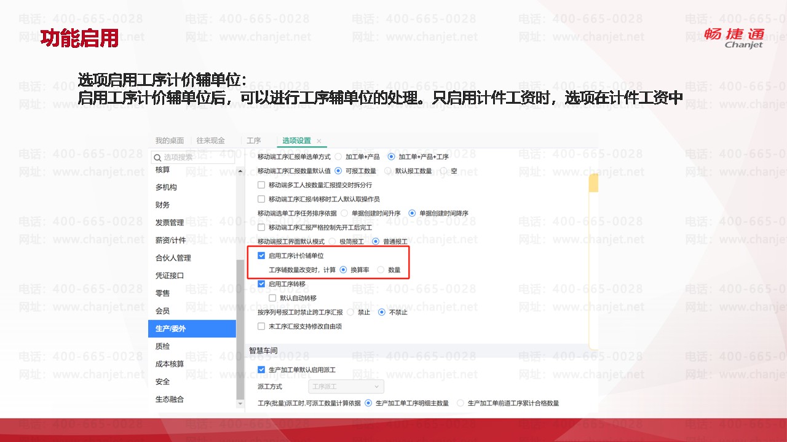Switch to the 工序 tab
Screen dimensions: 787x442
(x=253, y=141)
